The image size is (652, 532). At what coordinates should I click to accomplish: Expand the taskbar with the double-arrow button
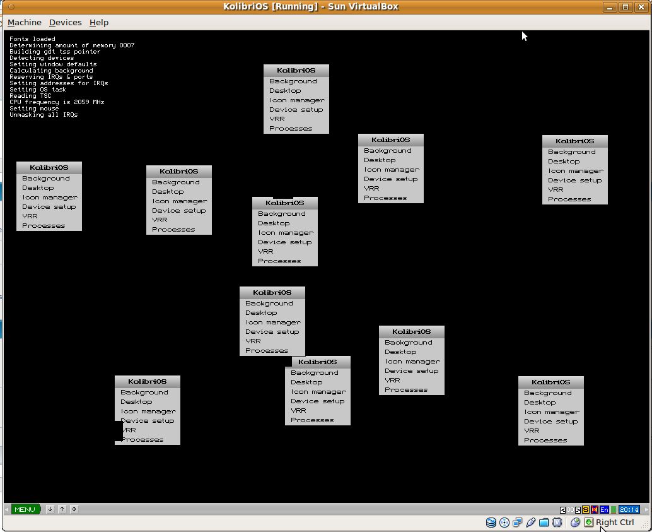click(x=74, y=509)
